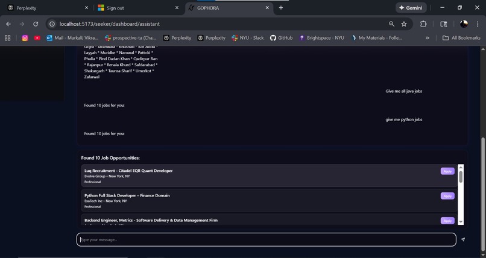
Task: Apply to Backend Engineer, Metrics job
Action: pos(447,221)
